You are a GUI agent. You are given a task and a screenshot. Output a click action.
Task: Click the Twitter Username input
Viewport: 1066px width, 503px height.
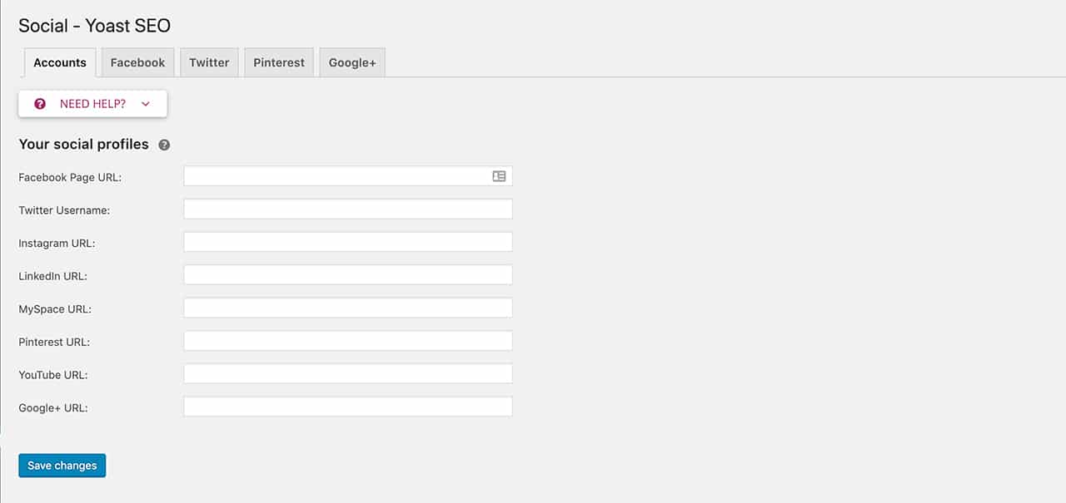tap(348, 210)
